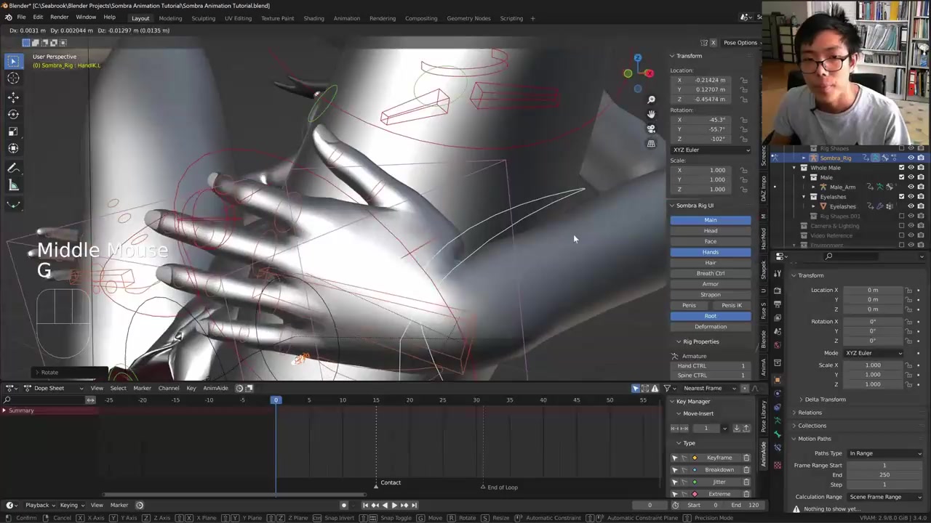Click the Head layer button in Rig UI
The height and width of the screenshot is (523, 931).
point(710,230)
